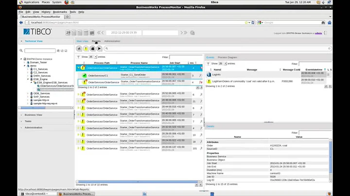Click the Firefox reload icon in address bar
Viewport: 350px width, 196px height.
click(253, 22)
